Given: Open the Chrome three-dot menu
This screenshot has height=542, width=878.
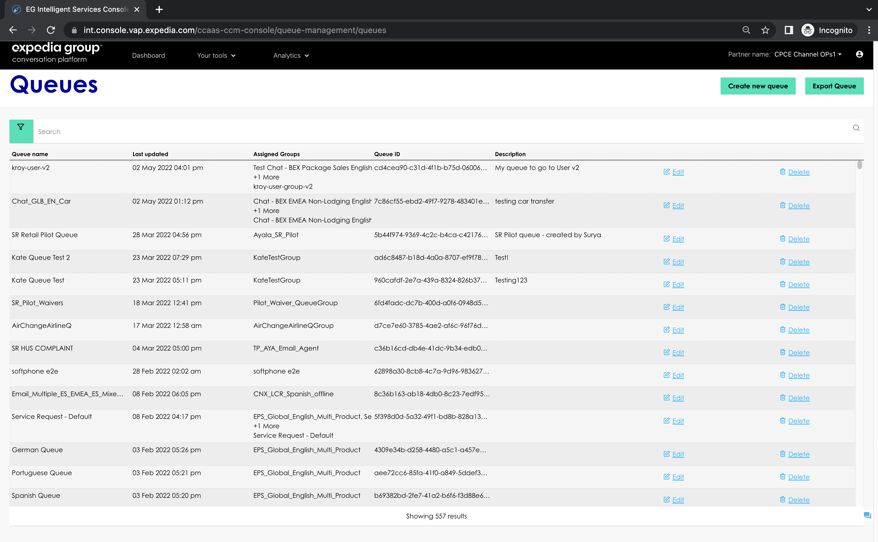Looking at the screenshot, I should (869, 30).
